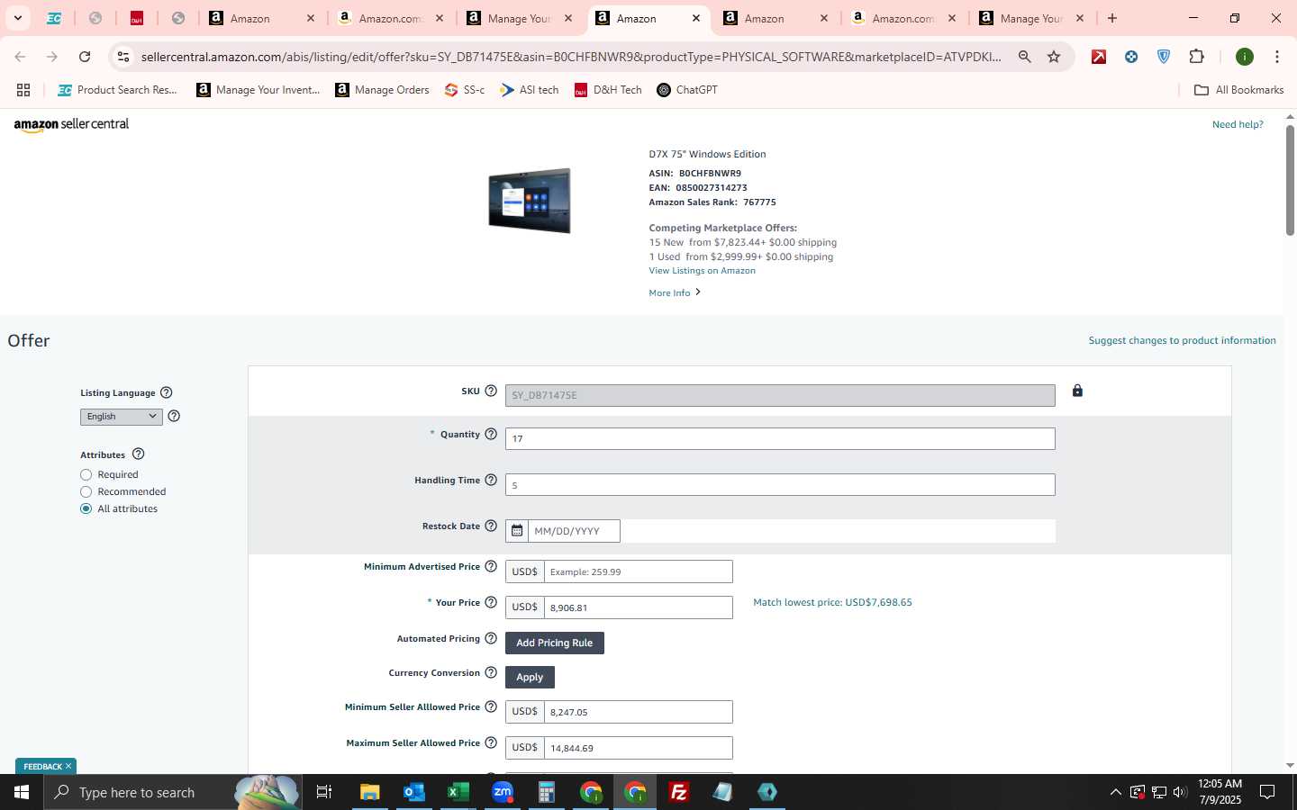Screen dimensions: 1297x810
Task: Click the lock icon beside SKU field
Action: (1077, 391)
